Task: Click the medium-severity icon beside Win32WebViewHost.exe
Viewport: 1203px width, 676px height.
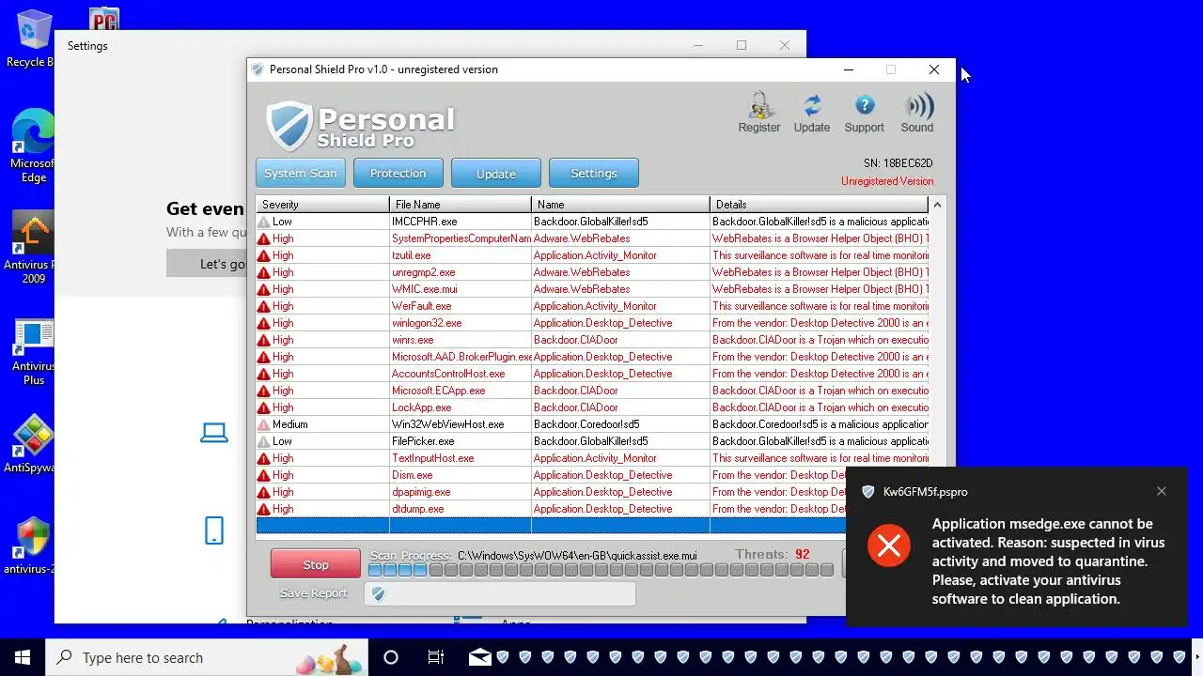Action: [264, 424]
